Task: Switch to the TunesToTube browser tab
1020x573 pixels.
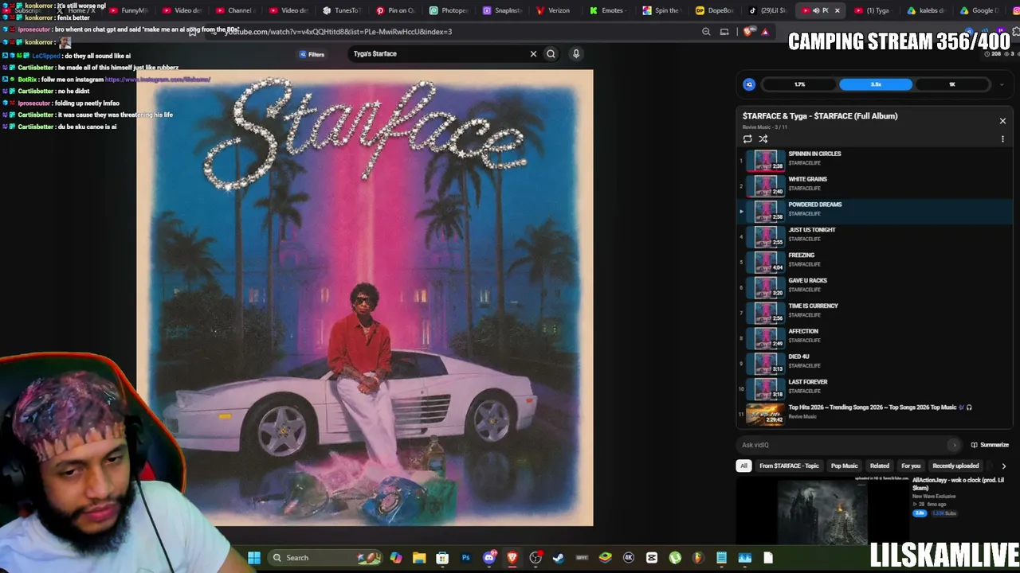Action: pos(341,10)
